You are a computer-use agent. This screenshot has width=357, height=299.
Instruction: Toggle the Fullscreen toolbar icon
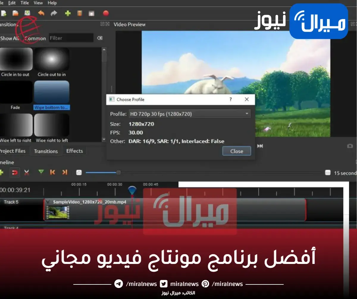(x=92, y=13)
